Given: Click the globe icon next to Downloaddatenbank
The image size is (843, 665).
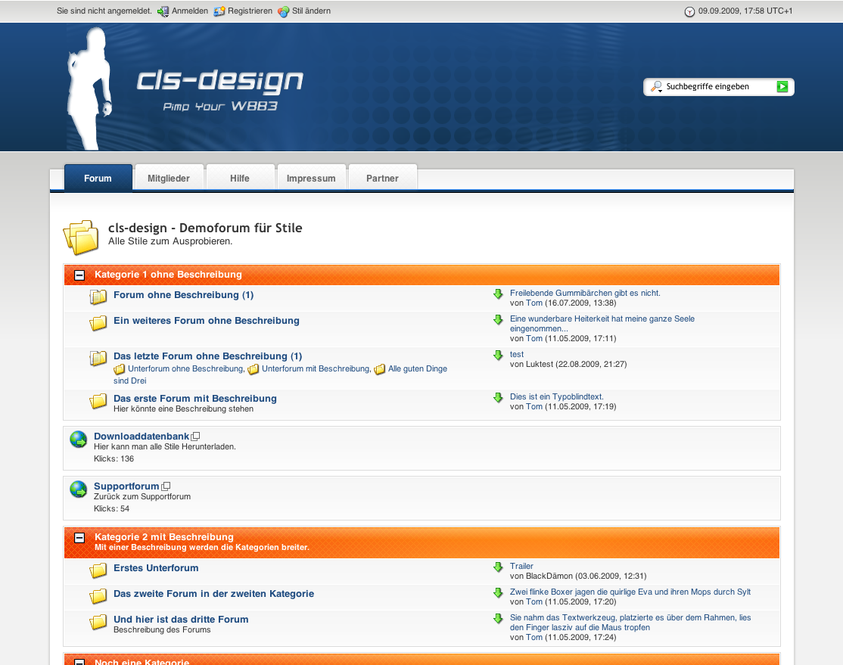Looking at the screenshot, I should 78,440.
